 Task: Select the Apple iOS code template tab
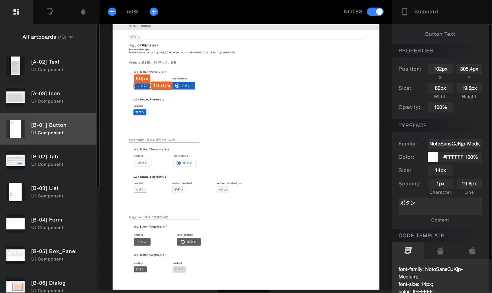[x=472, y=251]
